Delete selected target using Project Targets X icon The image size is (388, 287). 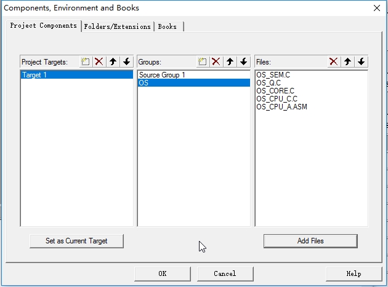99,61
